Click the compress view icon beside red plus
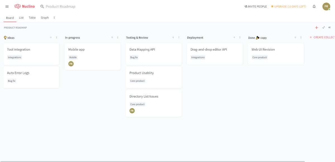This screenshot has height=162, width=335. [324, 28]
